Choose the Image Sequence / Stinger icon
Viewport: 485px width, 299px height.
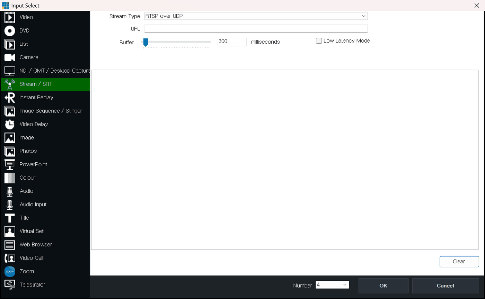click(10, 111)
